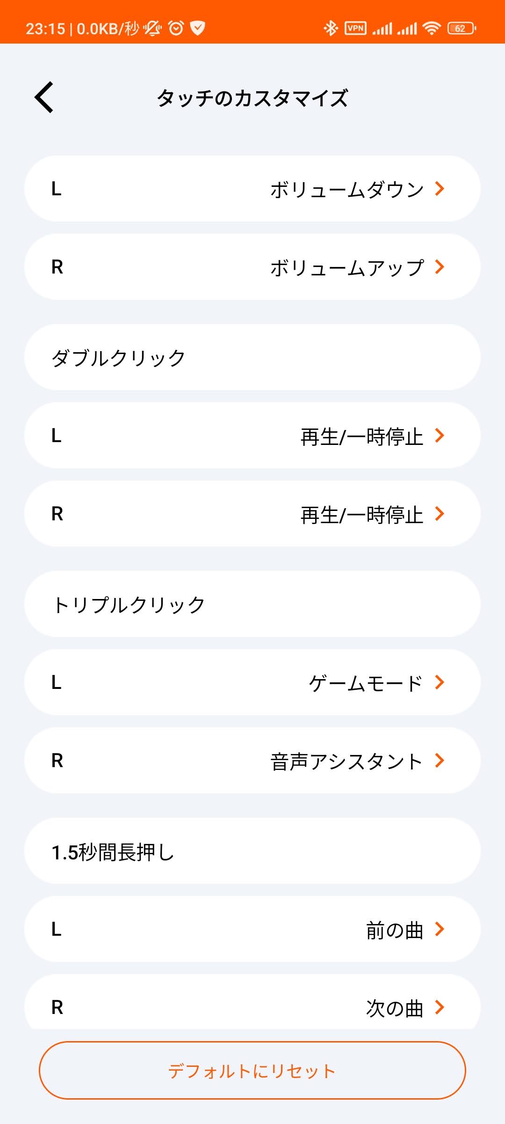Tap the 次の曲 action label
Image resolution: width=505 pixels, height=1124 pixels.
tap(394, 1008)
